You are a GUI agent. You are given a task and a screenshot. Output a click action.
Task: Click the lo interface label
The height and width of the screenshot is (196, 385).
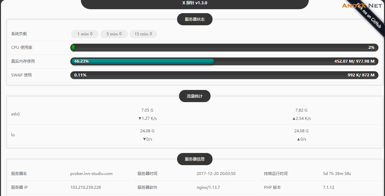point(13,135)
